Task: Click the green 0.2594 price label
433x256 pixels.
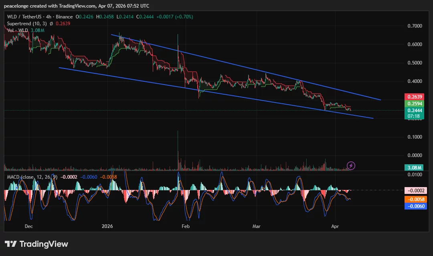Action: coord(415,103)
